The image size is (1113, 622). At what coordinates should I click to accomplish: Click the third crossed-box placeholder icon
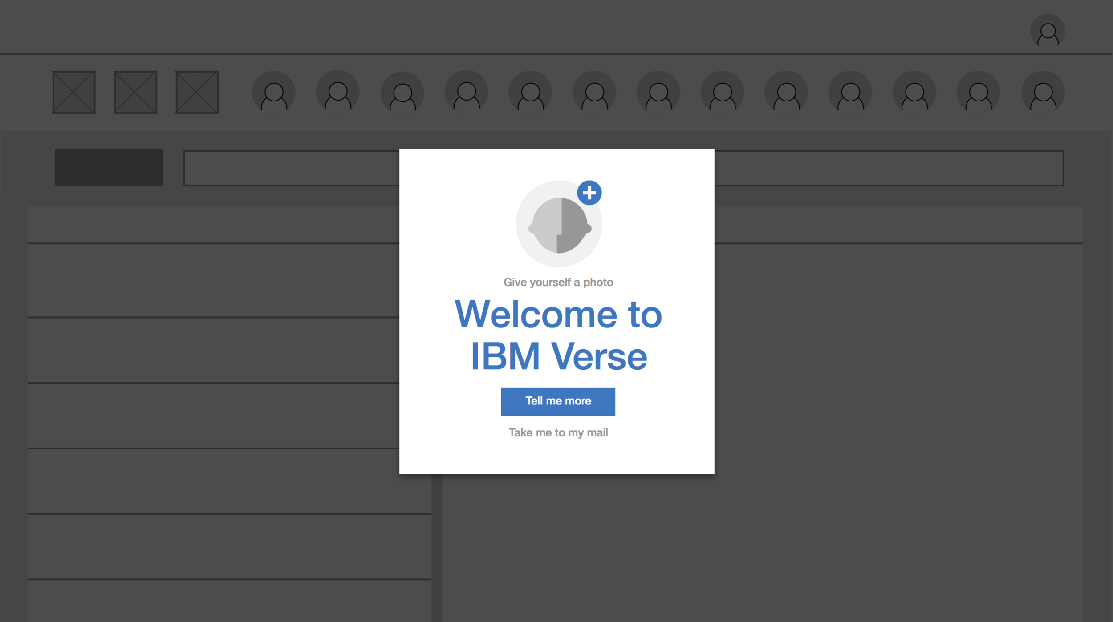point(197,92)
